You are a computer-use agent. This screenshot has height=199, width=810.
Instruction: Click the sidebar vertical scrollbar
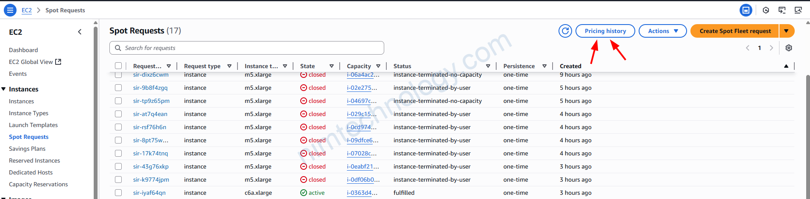pos(95,110)
